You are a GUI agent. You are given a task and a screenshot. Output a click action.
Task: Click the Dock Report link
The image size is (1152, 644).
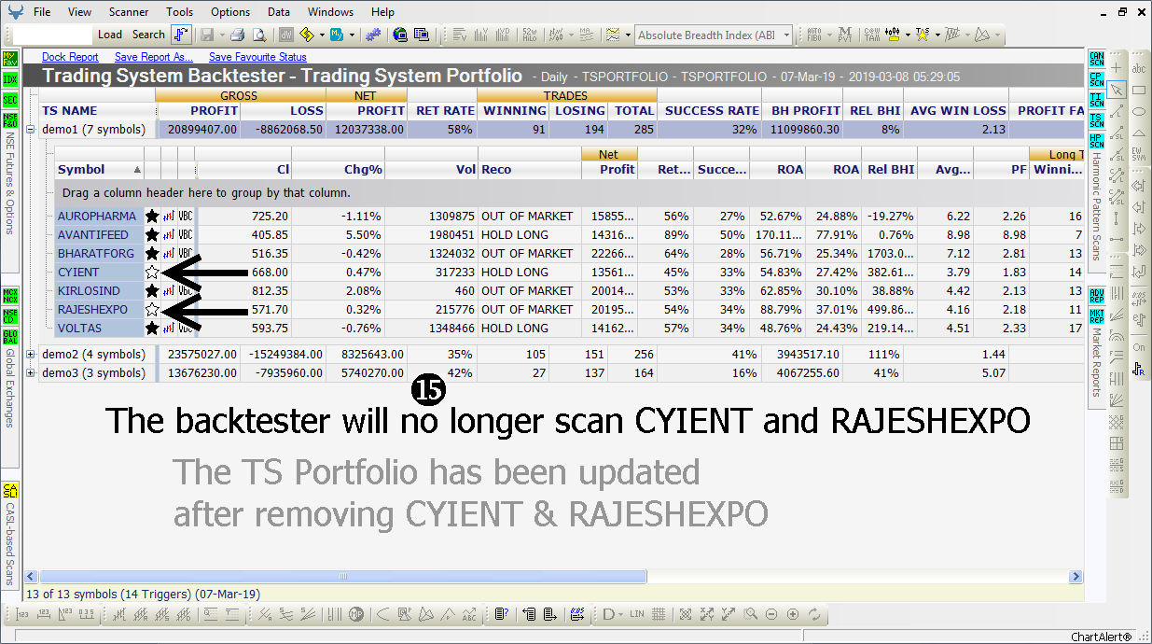click(x=70, y=57)
